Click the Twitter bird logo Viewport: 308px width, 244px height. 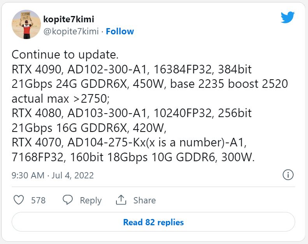(x=287, y=17)
